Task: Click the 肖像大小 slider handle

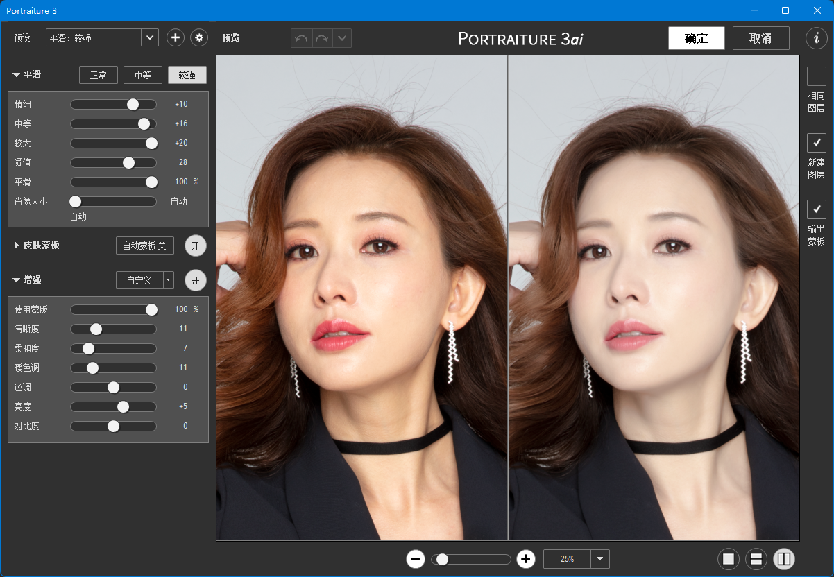Action: point(76,201)
